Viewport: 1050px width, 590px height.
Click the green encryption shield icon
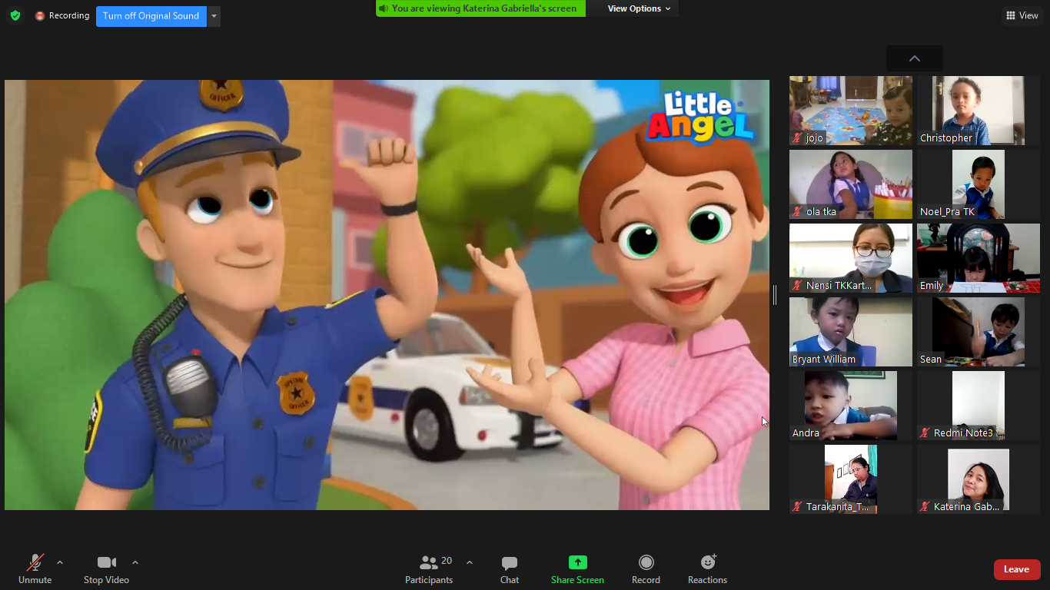(15, 15)
